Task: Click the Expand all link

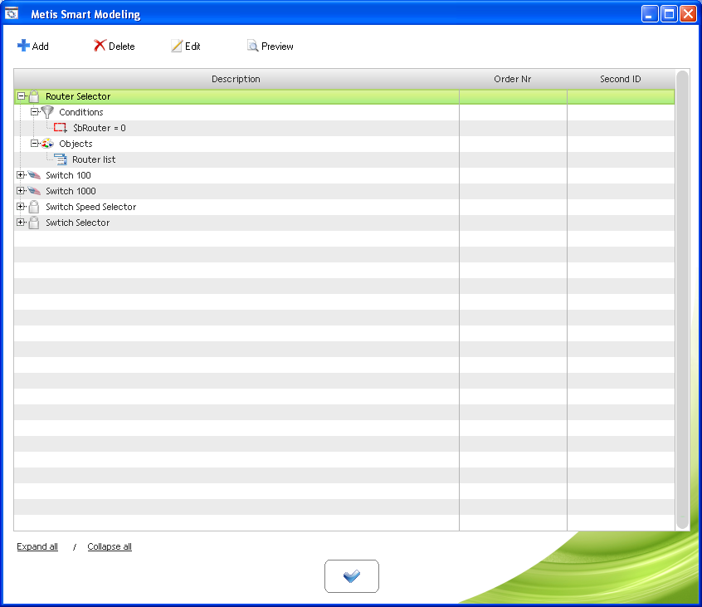Action: pyautogui.click(x=37, y=546)
